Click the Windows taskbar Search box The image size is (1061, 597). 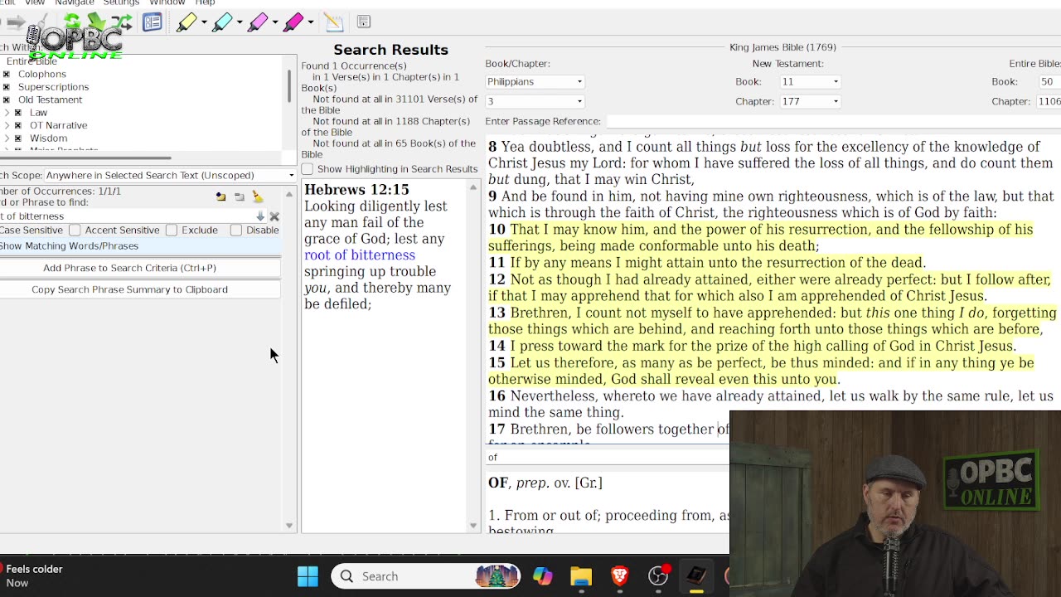coord(427,576)
